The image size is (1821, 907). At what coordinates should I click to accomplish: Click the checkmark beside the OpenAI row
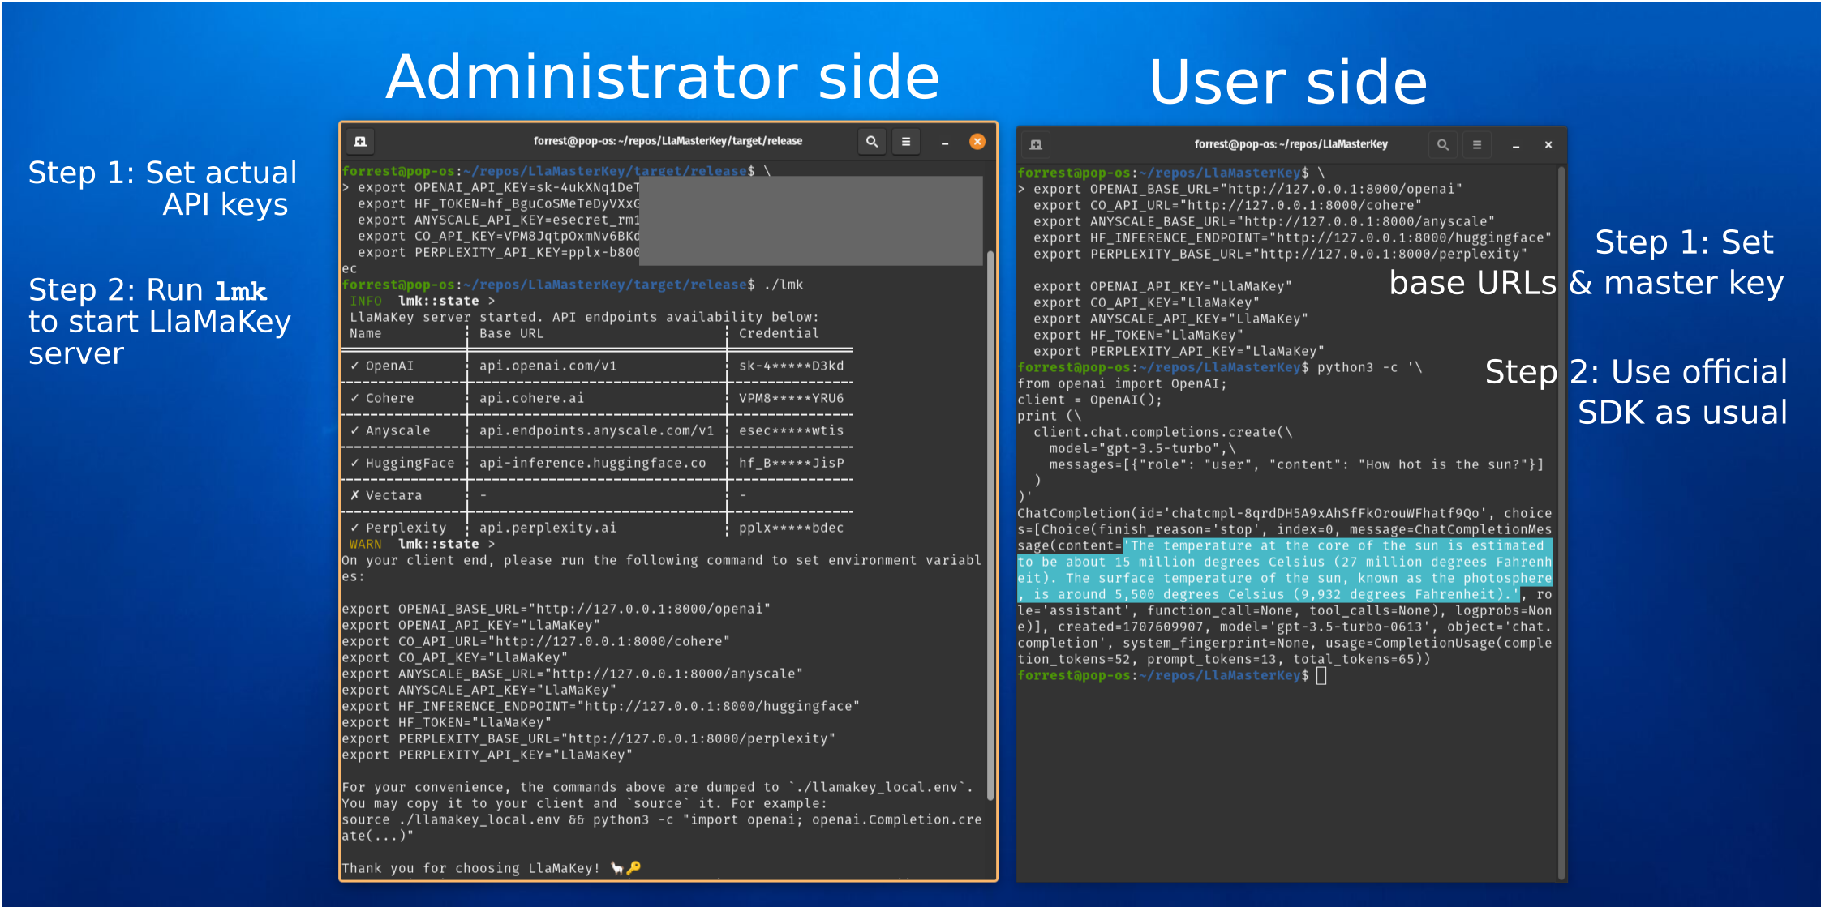[354, 366]
